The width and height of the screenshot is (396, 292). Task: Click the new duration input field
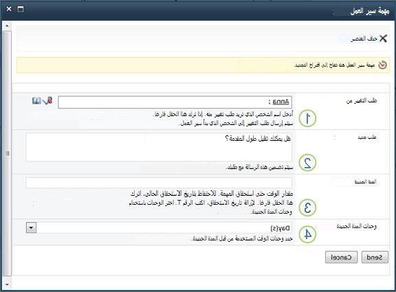point(159,183)
